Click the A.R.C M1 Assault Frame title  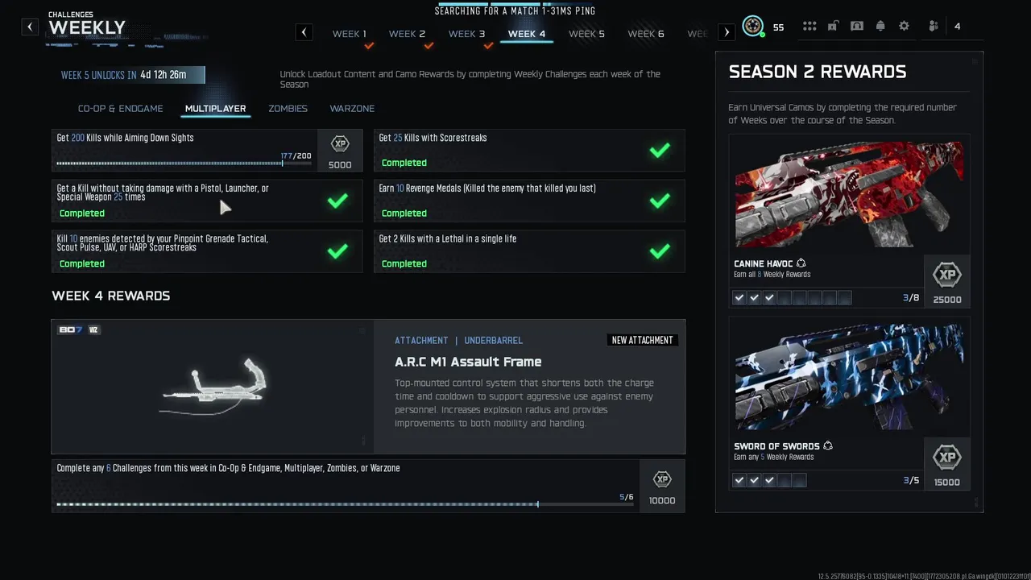click(x=468, y=362)
